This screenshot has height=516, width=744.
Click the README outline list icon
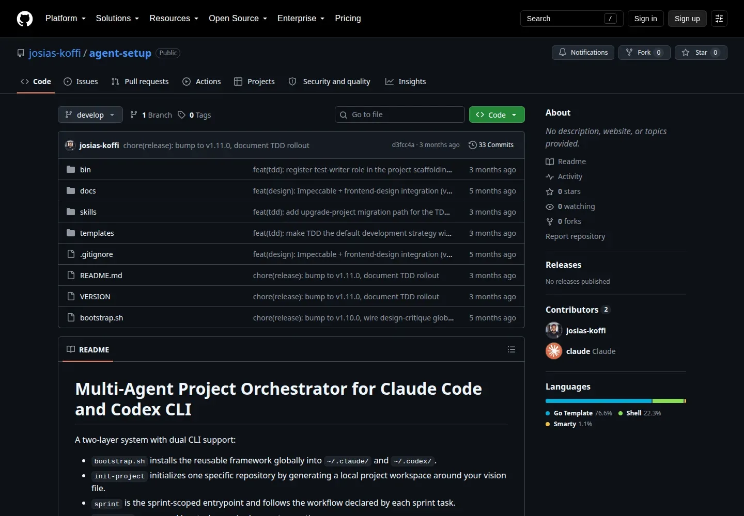(x=512, y=349)
